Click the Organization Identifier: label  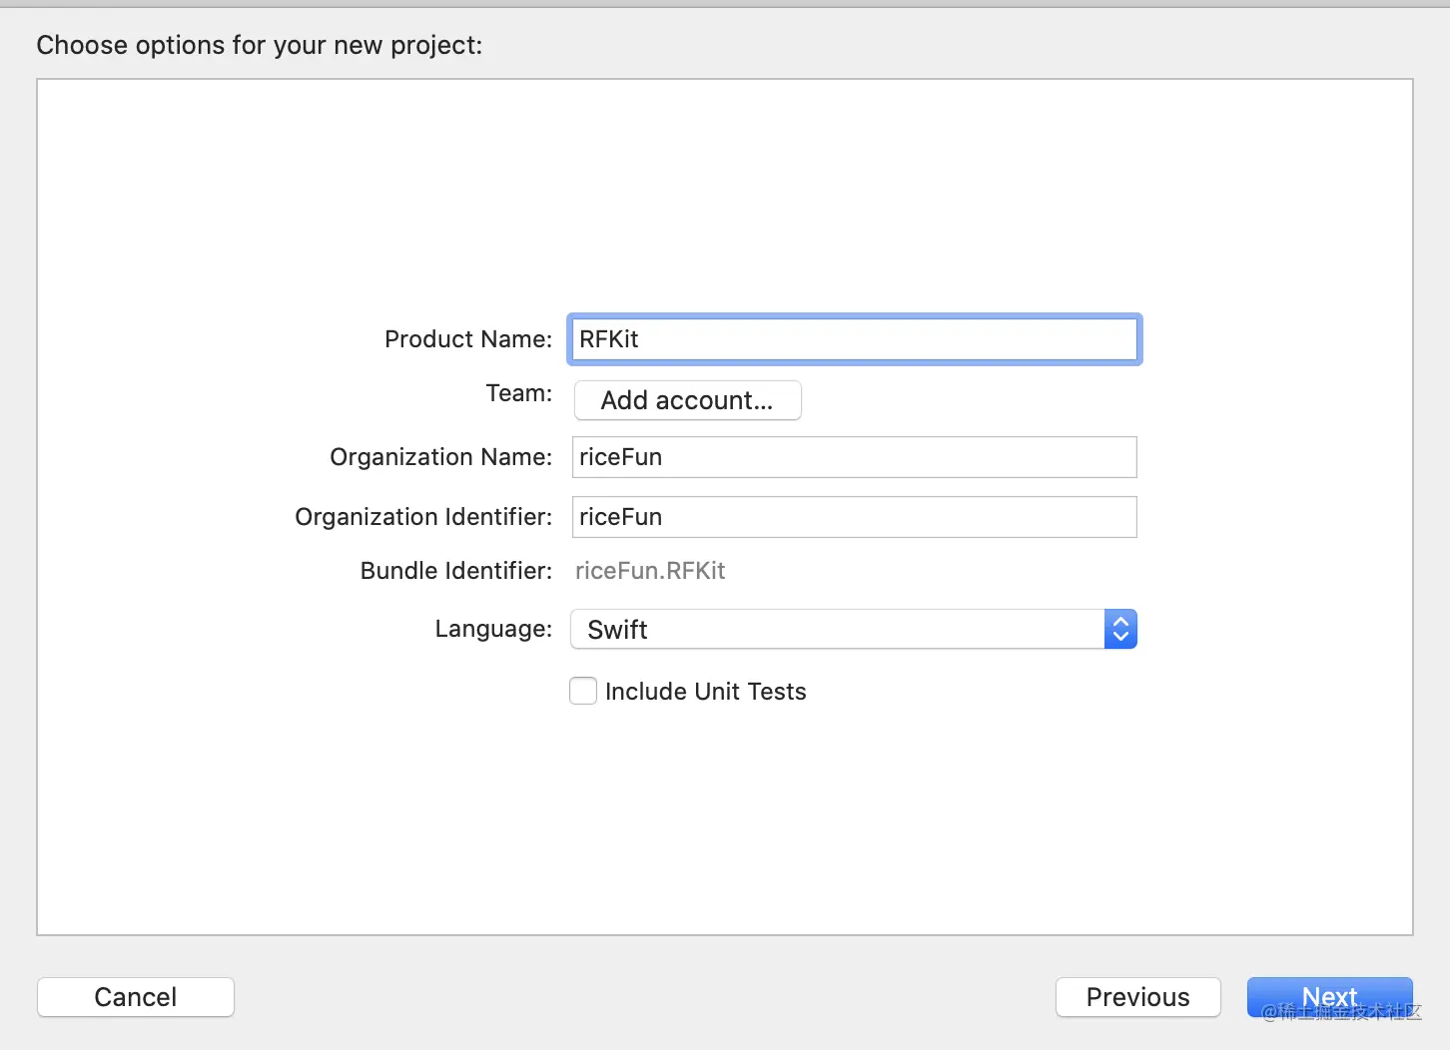[x=423, y=517]
